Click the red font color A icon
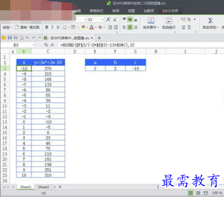 click(92, 27)
